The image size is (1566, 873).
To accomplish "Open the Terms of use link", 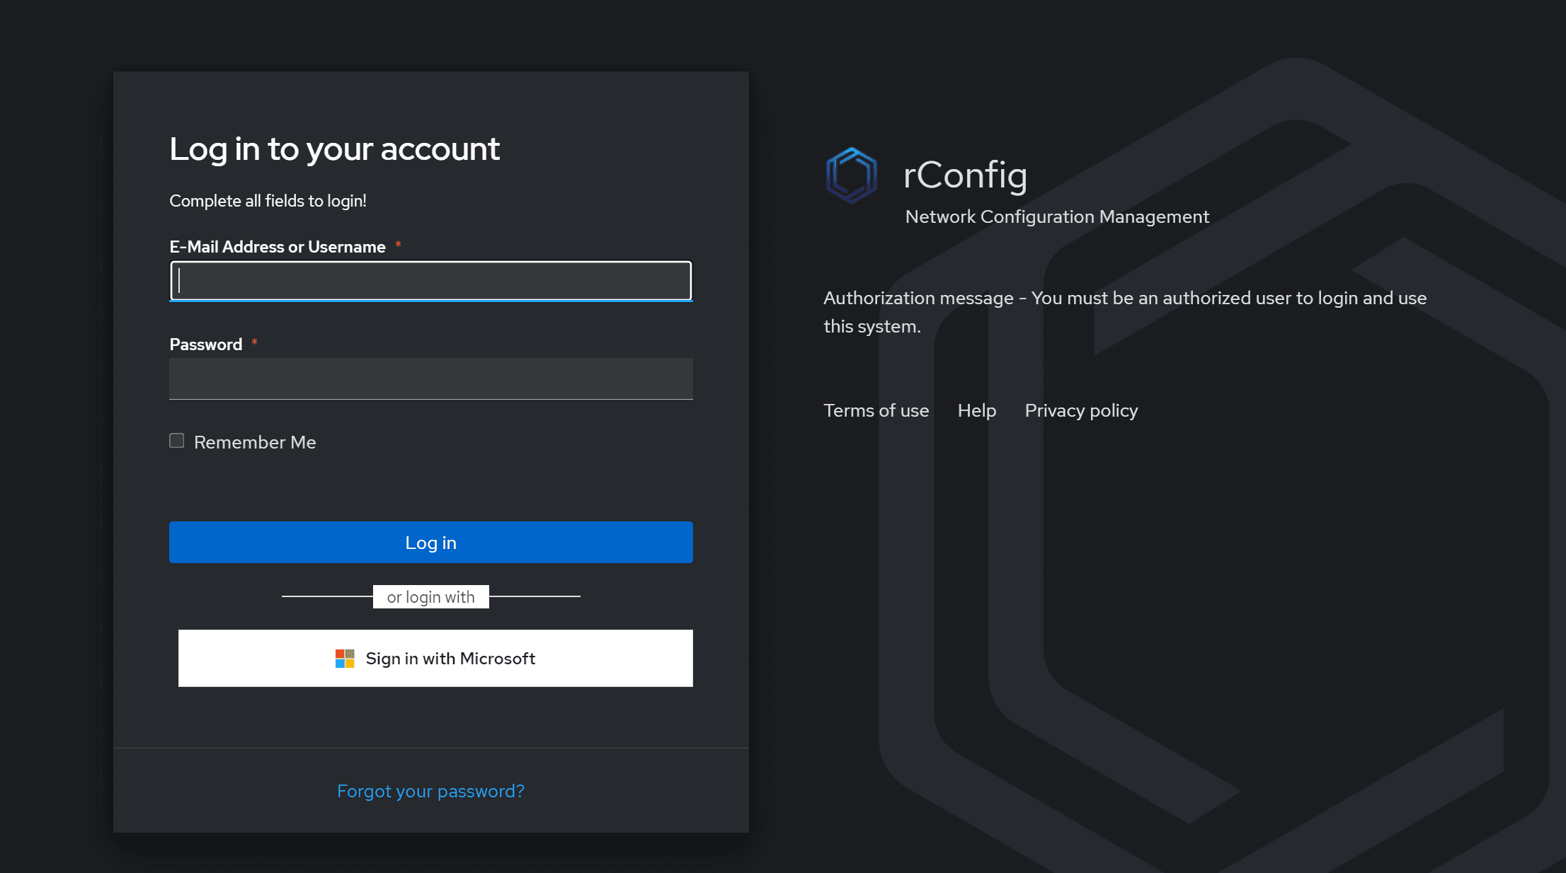I will (x=876, y=410).
